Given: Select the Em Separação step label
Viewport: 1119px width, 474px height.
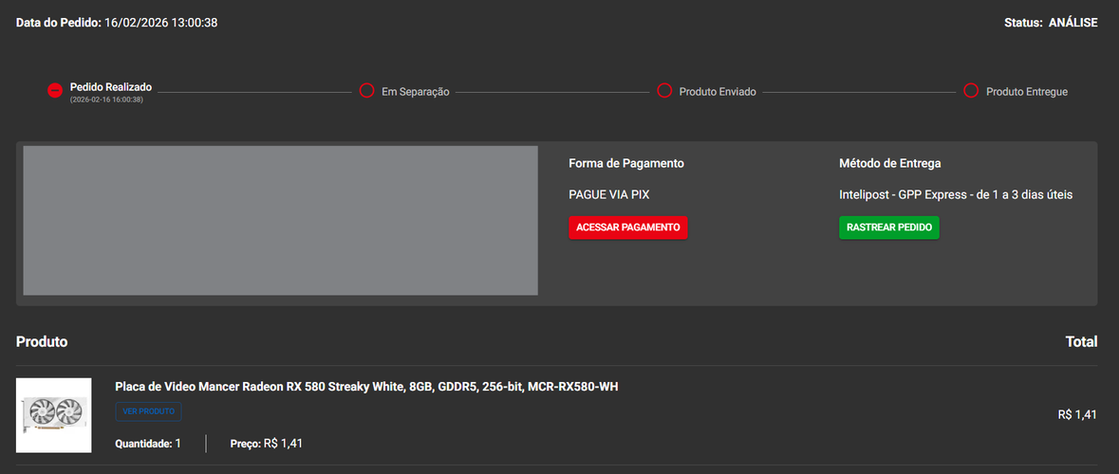Looking at the screenshot, I should pyautogui.click(x=416, y=92).
